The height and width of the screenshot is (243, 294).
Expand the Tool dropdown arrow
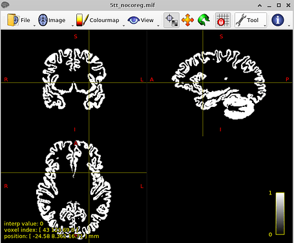(265, 26)
